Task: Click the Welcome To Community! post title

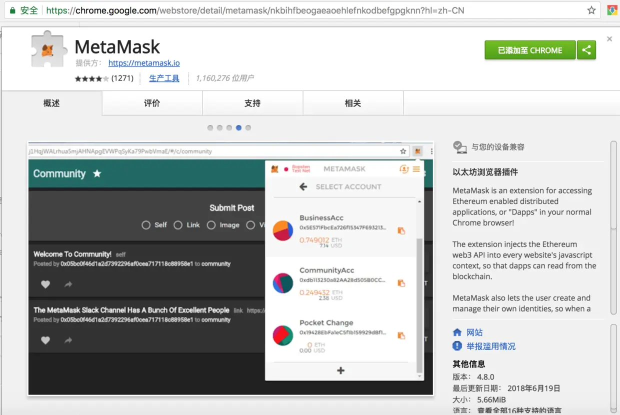Action: [72, 254]
